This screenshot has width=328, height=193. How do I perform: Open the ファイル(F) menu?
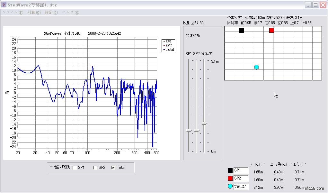pyautogui.click(x=13, y=13)
